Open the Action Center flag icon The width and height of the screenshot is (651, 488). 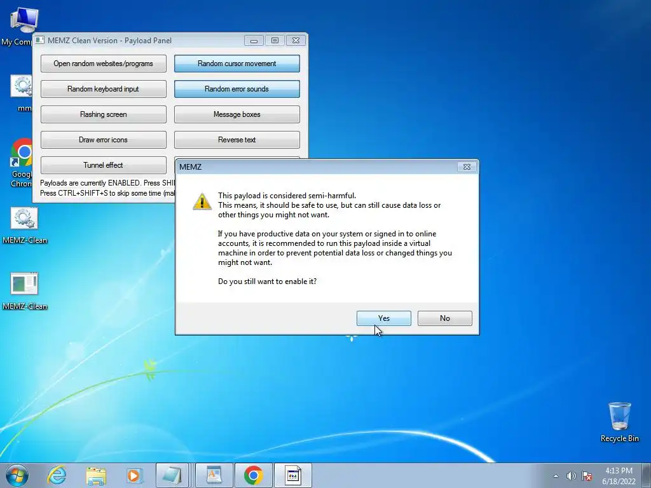tap(587, 476)
